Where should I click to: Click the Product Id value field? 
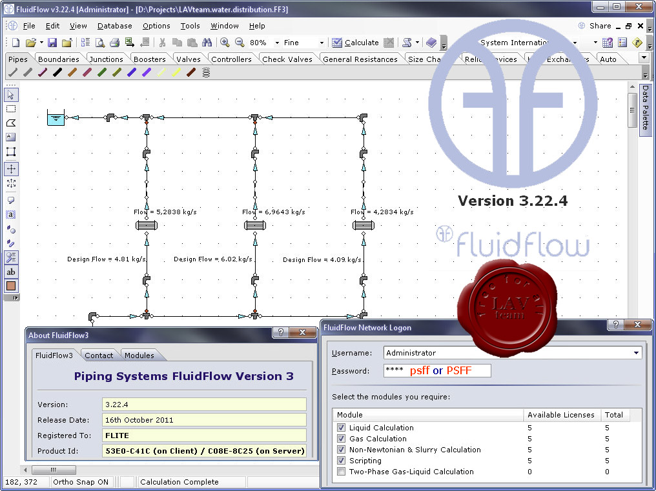pyautogui.click(x=204, y=451)
